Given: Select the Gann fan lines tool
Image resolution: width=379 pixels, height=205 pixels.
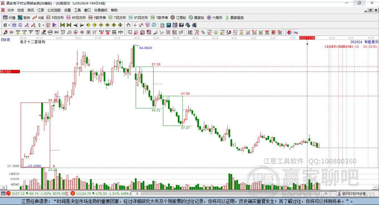Looking at the screenshot, I should (x=136, y=33).
